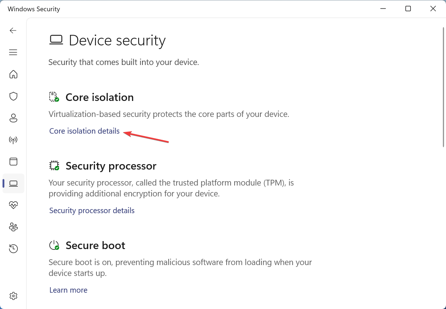The height and width of the screenshot is (309, 446).
Task: Open Device performance & health heart icon
Action: point(13,205)
